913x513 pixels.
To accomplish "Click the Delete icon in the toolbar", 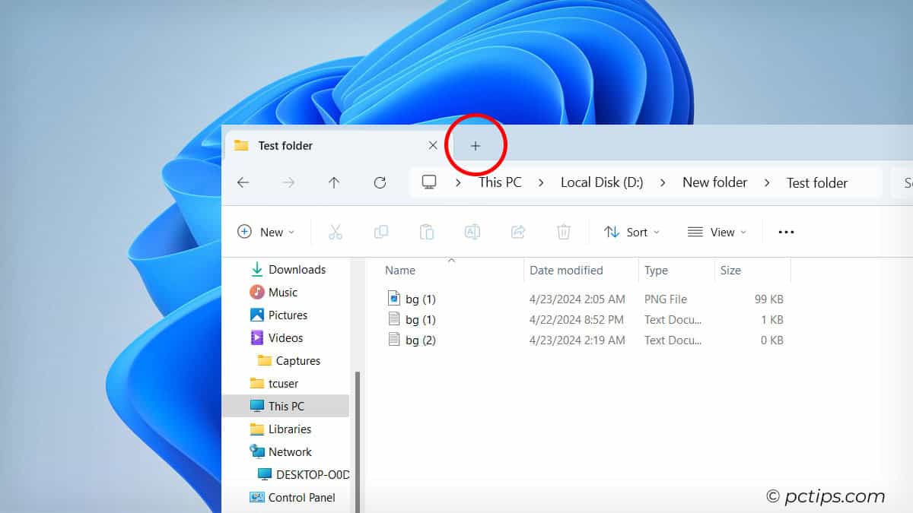I will click(563, 232).
